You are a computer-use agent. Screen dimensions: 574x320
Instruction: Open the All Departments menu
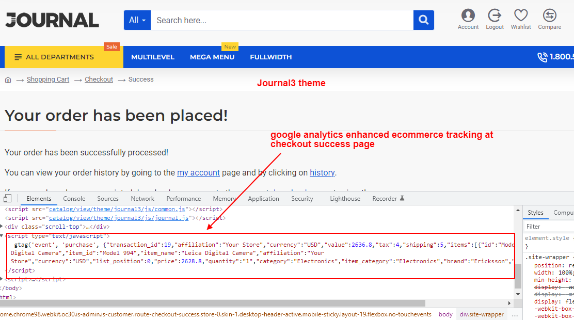click(x=63, y=57)
